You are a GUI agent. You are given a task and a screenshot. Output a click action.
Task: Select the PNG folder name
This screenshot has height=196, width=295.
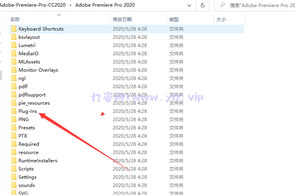(x=24, y=120)
